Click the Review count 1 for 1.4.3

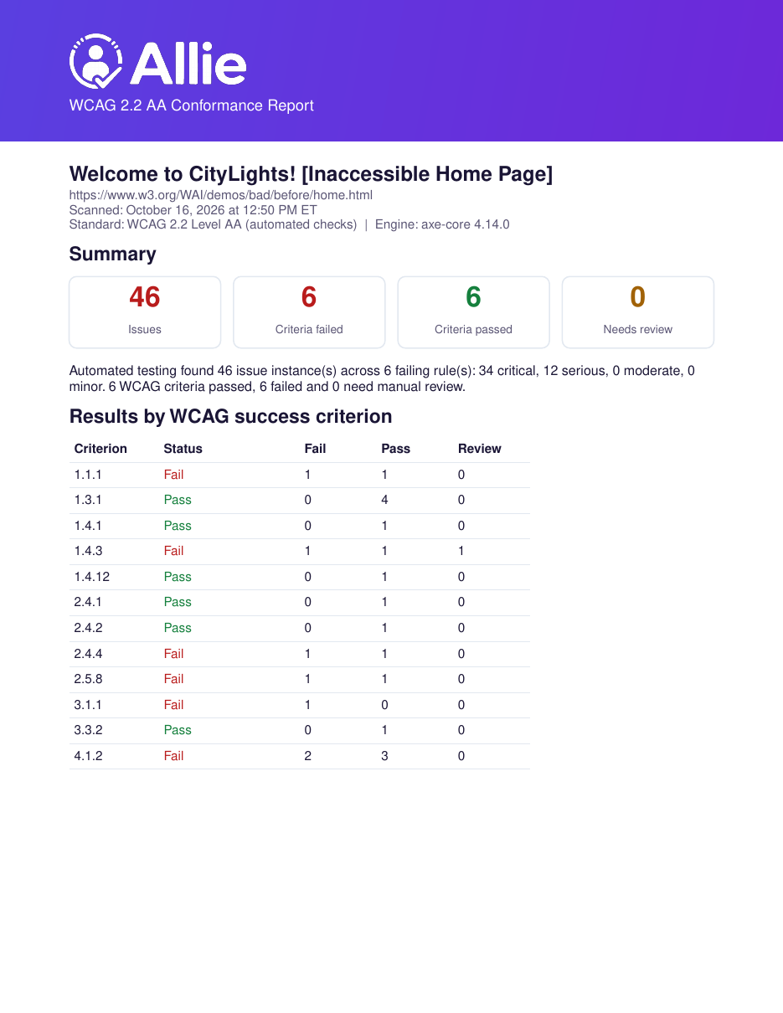pyautogui.click(x=461, y=551)
